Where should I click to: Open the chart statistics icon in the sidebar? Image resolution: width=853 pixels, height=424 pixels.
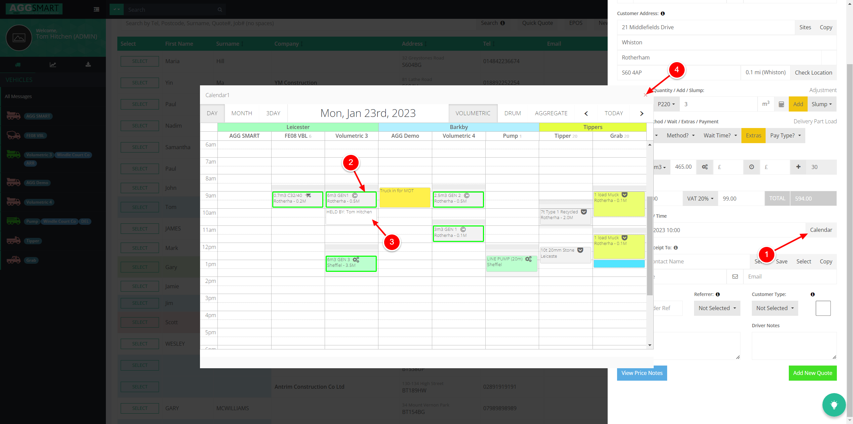53,65
